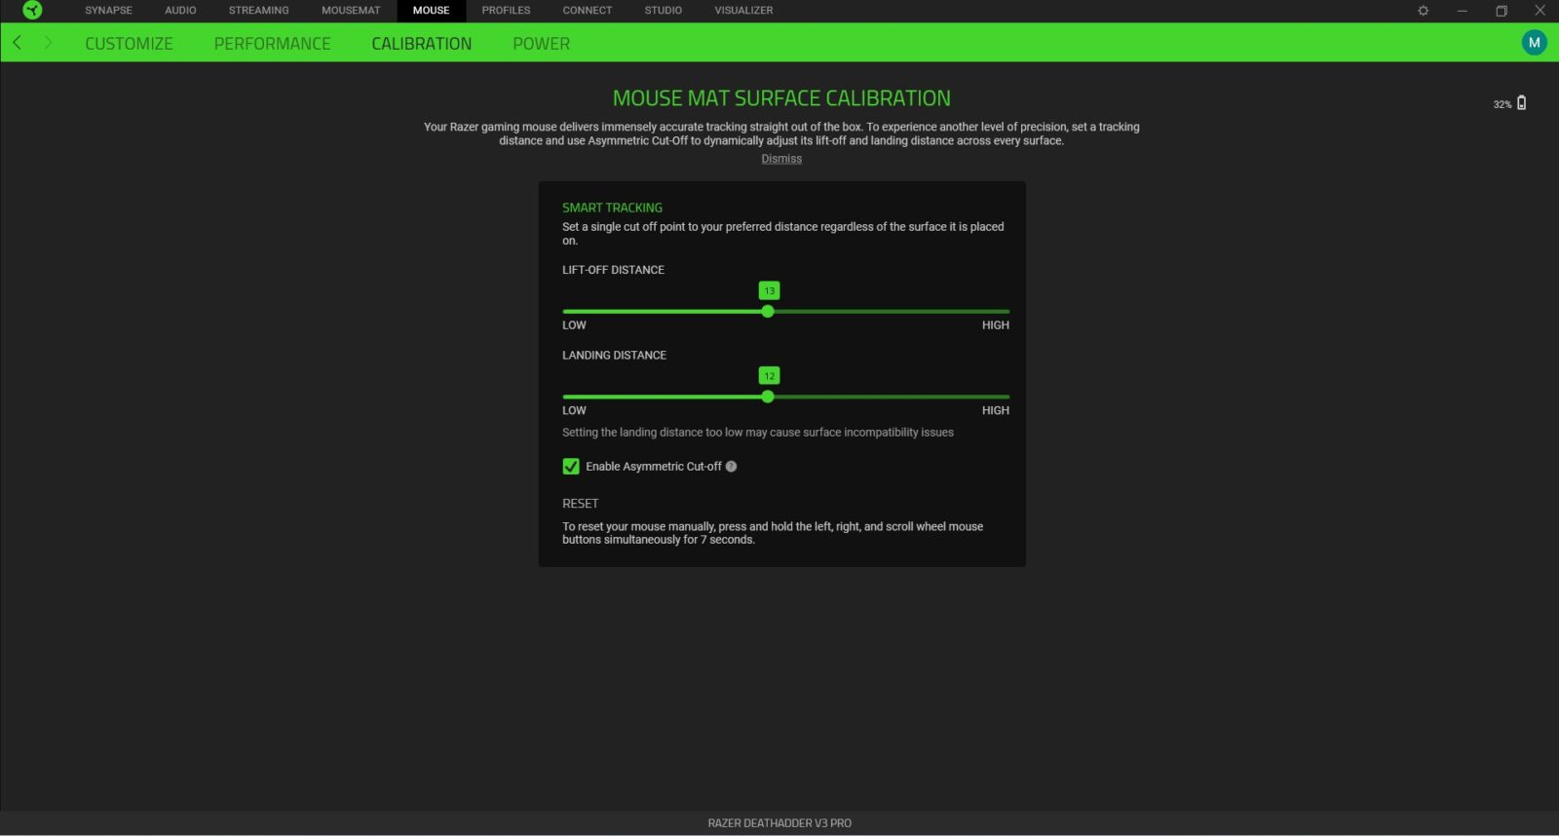Open the Mousemat menu item
This screenshot has width=1559, height=836.
tap(351, 11)
